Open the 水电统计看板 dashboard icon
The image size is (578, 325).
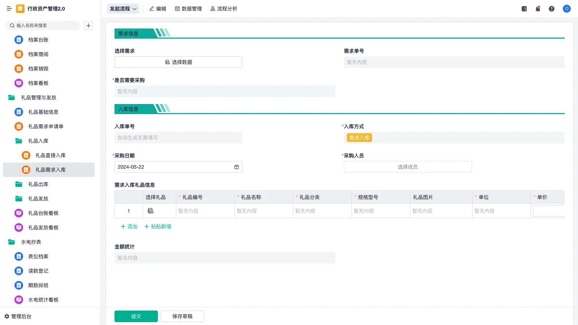(19, 300)
